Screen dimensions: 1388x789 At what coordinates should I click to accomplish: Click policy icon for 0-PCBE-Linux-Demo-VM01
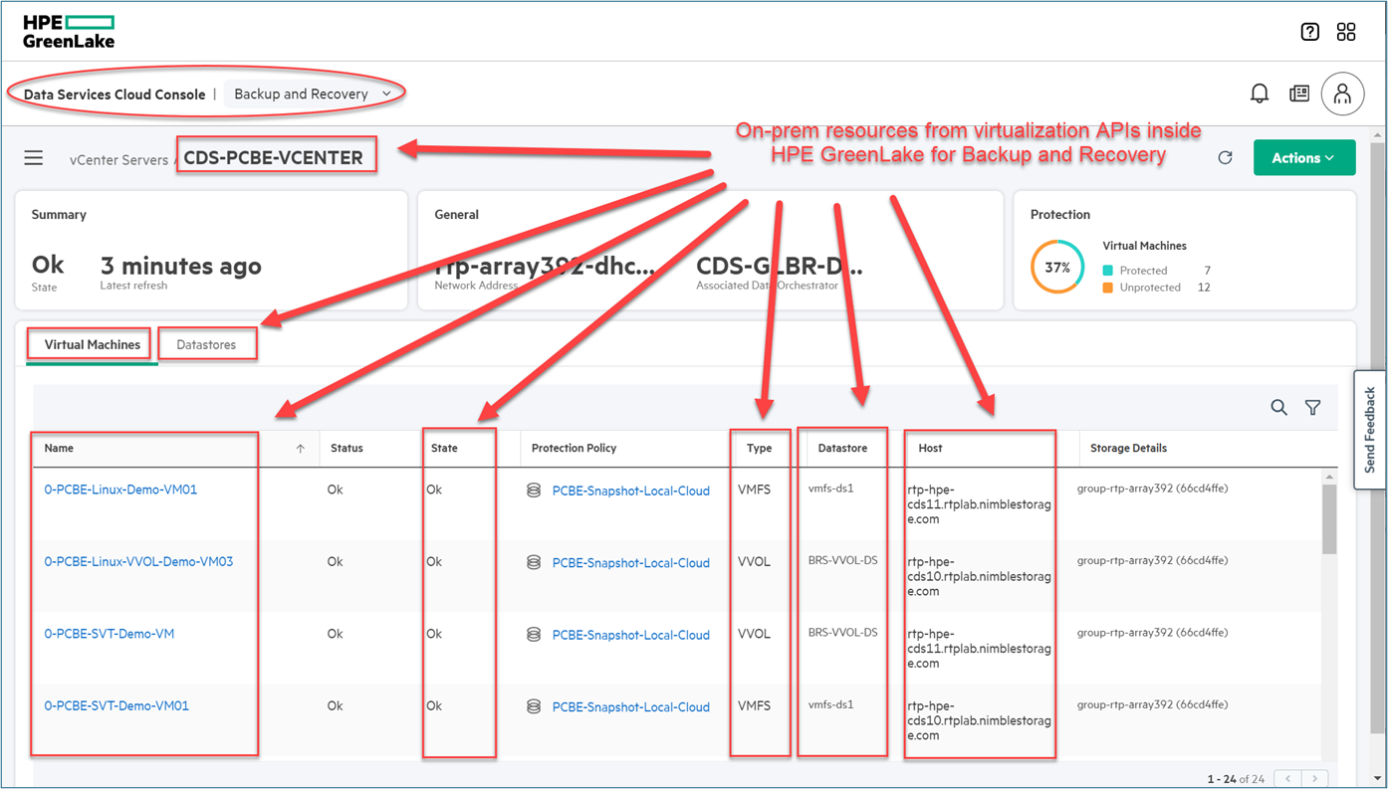(x=534, y=491)
